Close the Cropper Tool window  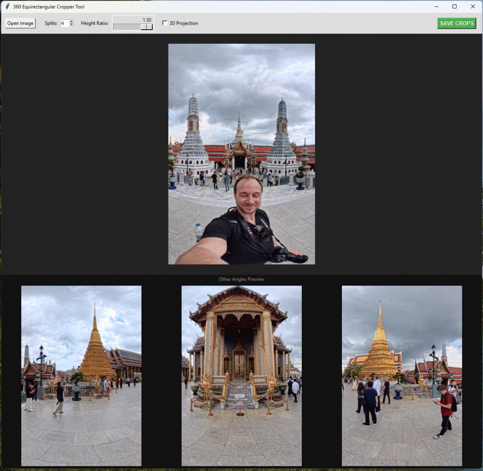(x=473, y=7)
